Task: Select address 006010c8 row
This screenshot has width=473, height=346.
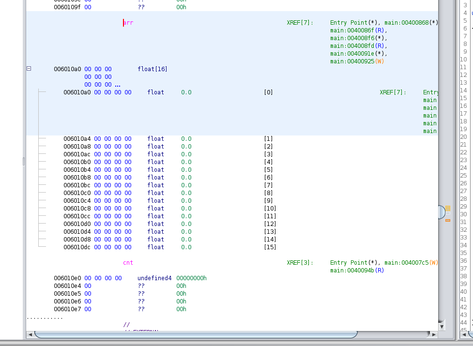Action: [77, 208]
